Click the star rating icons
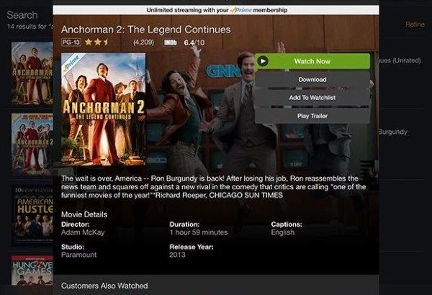Screen dimensions: 432x295 (96, 42)
